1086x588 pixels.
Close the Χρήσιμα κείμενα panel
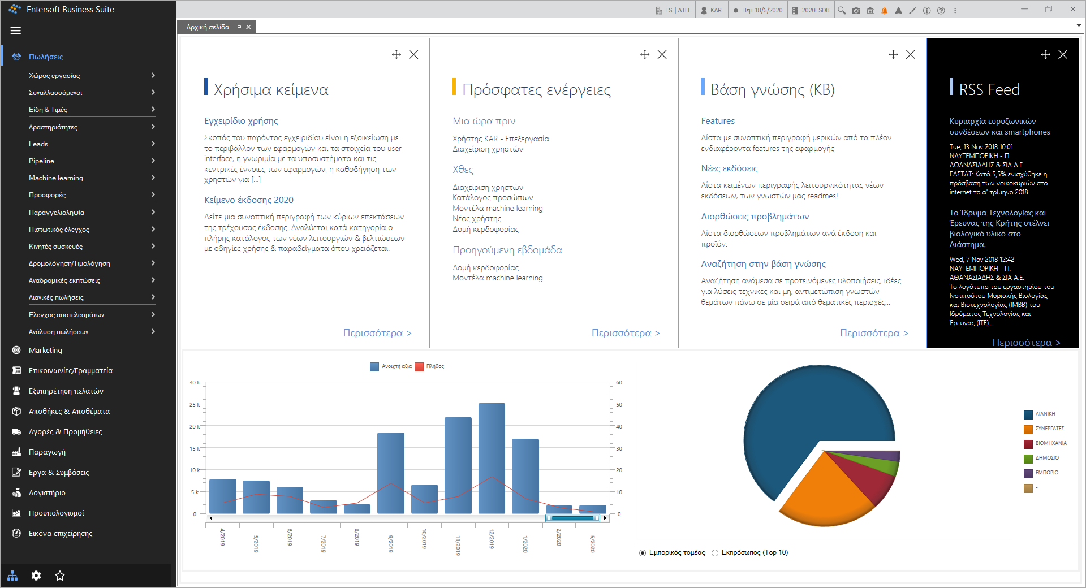pos(414,54)
